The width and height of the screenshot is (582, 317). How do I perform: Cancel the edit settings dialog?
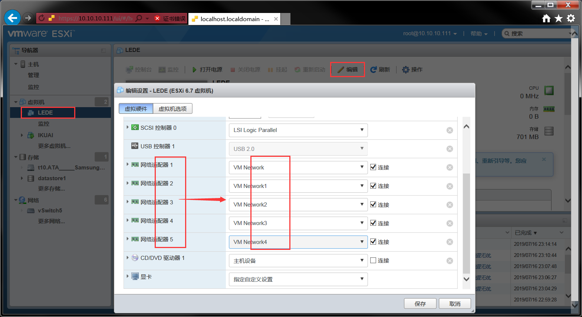(455, 304)
